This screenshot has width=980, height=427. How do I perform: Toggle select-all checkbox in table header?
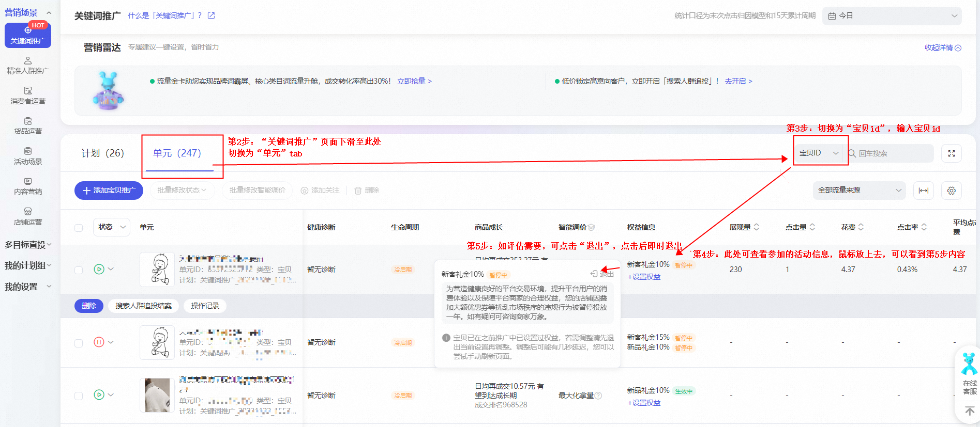point(79,228)
